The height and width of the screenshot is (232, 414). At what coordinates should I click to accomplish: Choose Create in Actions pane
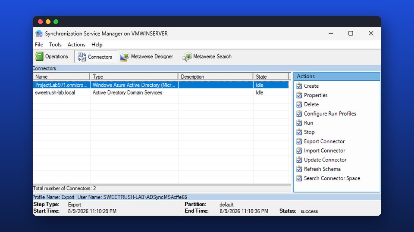point(311,86)
